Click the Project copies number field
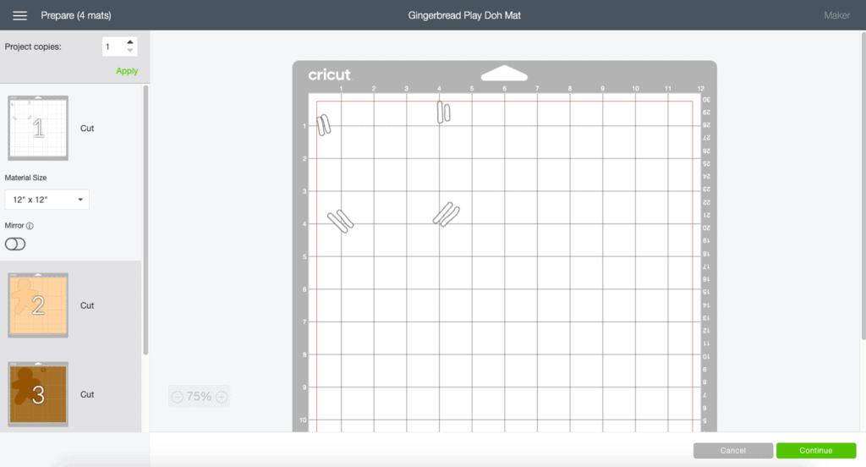 [x=112, y=47]
